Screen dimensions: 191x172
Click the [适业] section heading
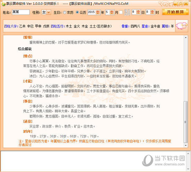[x=28, y=121]
